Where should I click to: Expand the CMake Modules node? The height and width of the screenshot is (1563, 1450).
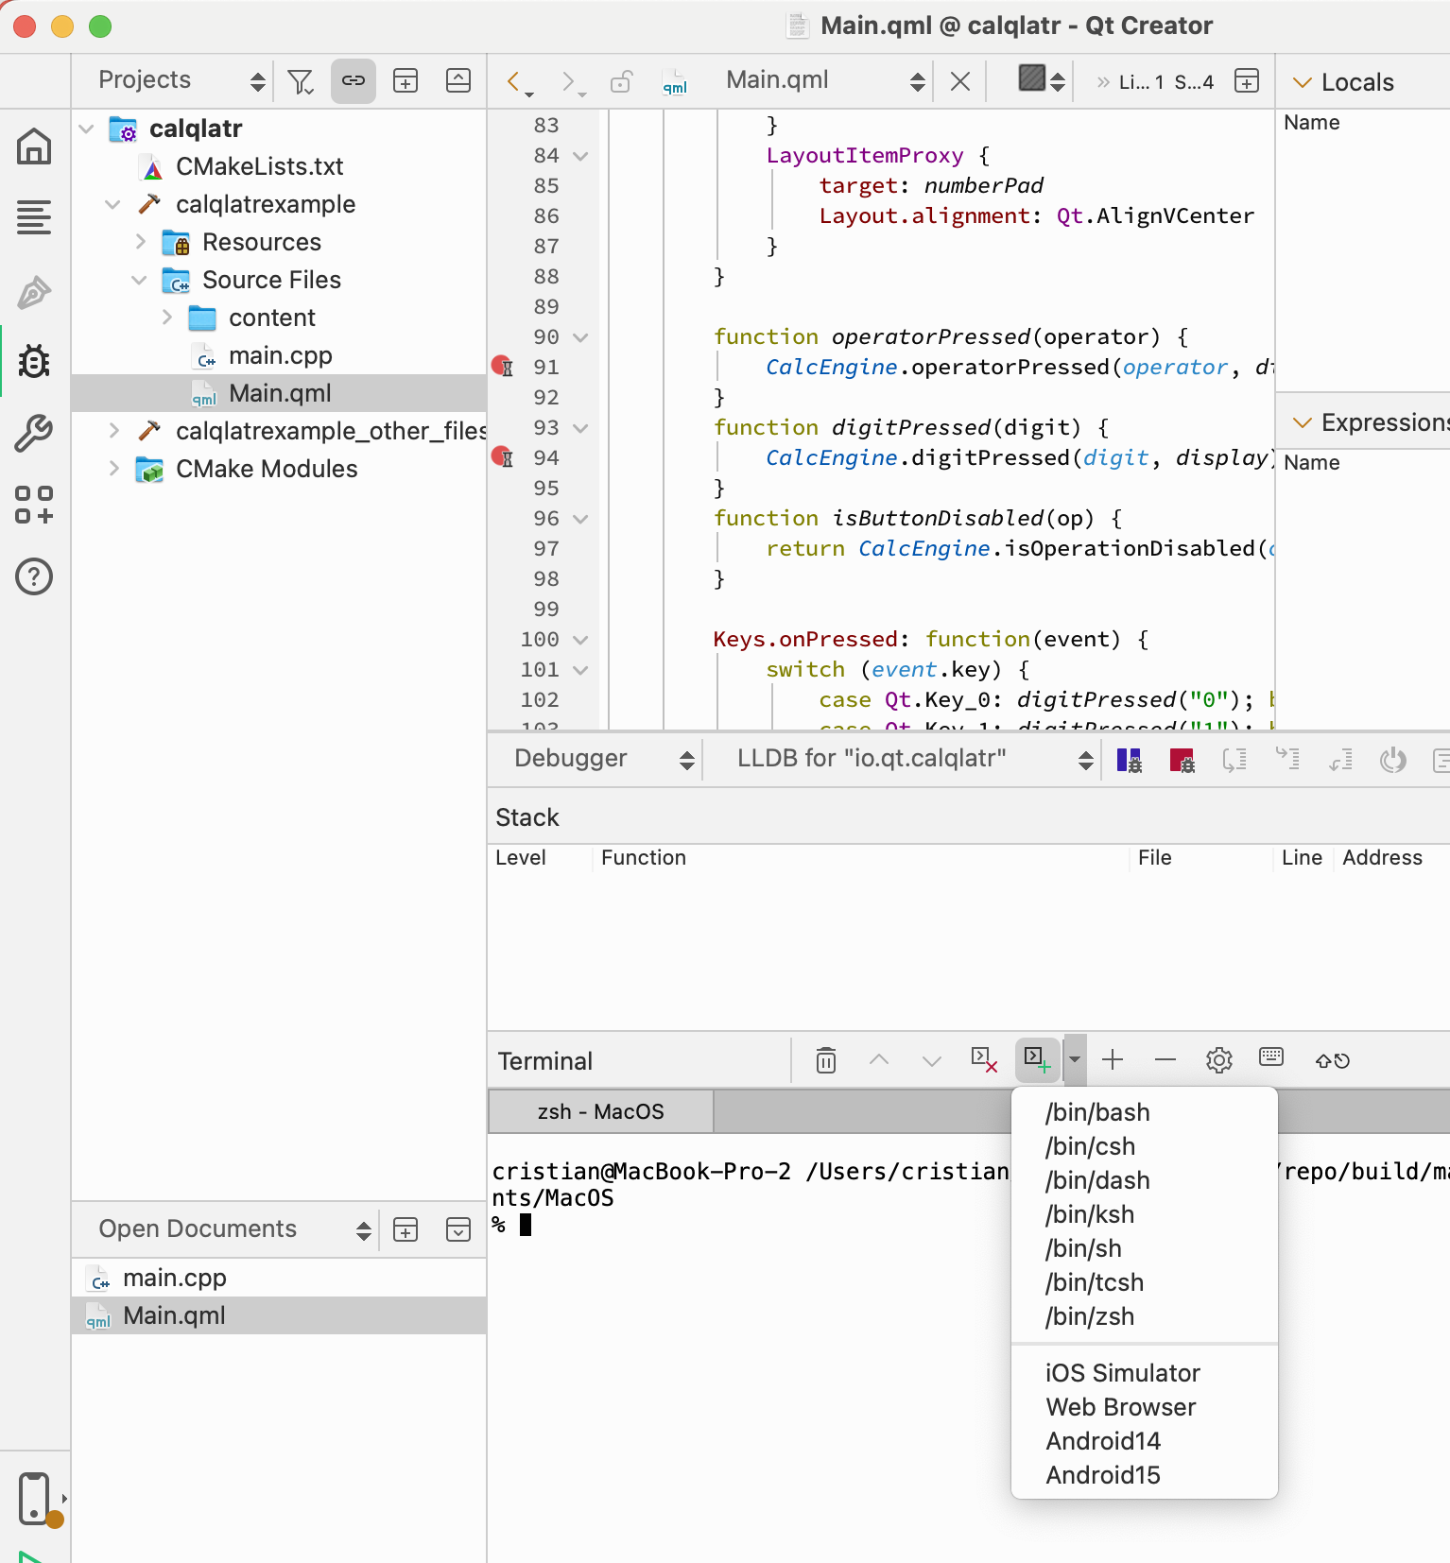click(113, 469)
